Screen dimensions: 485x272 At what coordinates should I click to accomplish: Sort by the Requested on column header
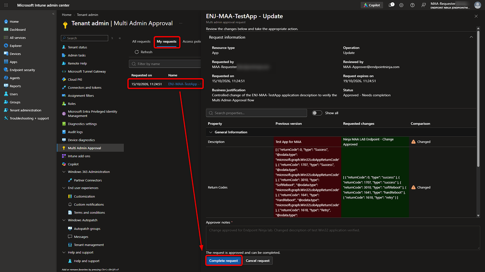pos(141,75)
